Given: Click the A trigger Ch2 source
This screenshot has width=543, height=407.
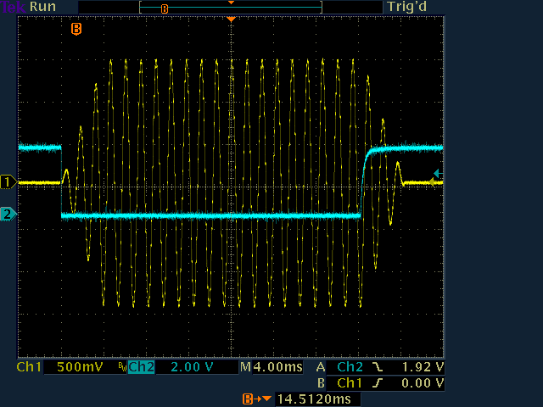Looking at the screenshot, I should [x=350, y=367].
